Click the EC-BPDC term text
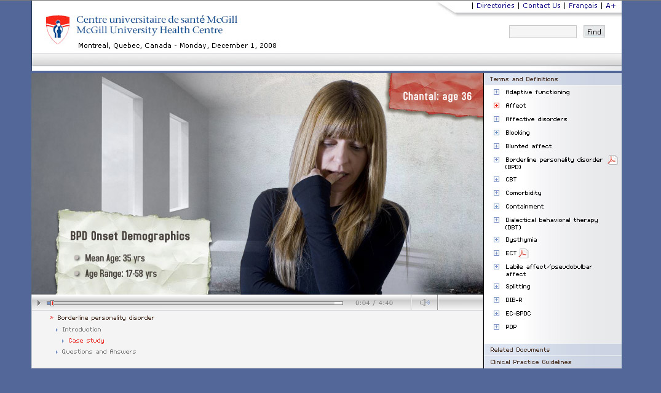Image resolution: width=661 pixels, height=393 pixels. (518, 313)
